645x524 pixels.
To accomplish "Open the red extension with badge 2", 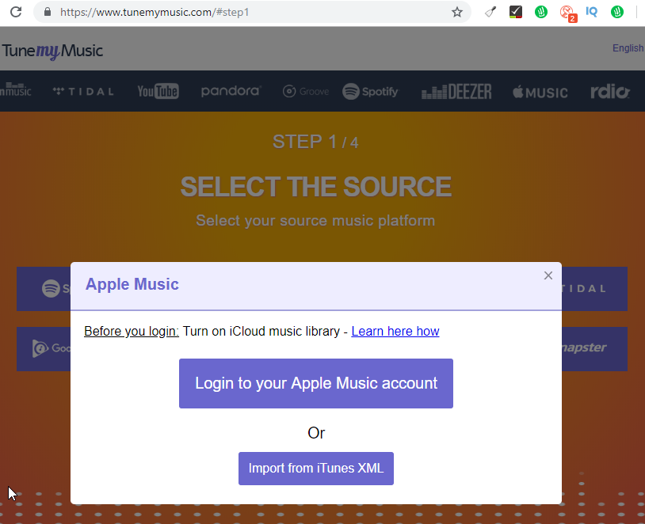I will point(568,13).
